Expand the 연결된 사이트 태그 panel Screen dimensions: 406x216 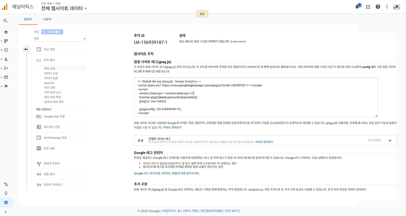[x=265, y=140]
